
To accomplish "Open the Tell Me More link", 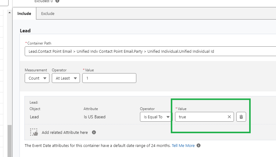I will (x=183, y=145).
